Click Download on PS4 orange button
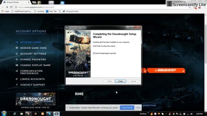The height and width of the screenshot is (116, 207). (x=166, y=70)
